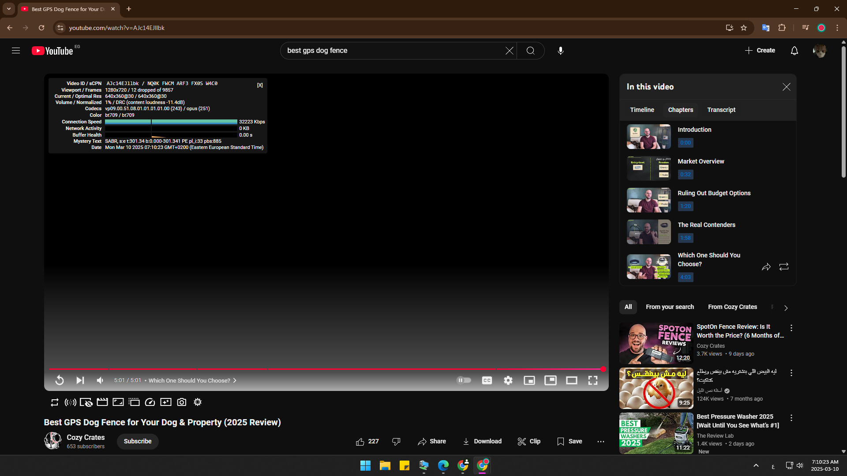Expand chapter title 'Which One Should You Choose?' chevron
The width and height of the screenshot is (847, 476).
pyautogui.click(x=235, y=380)
